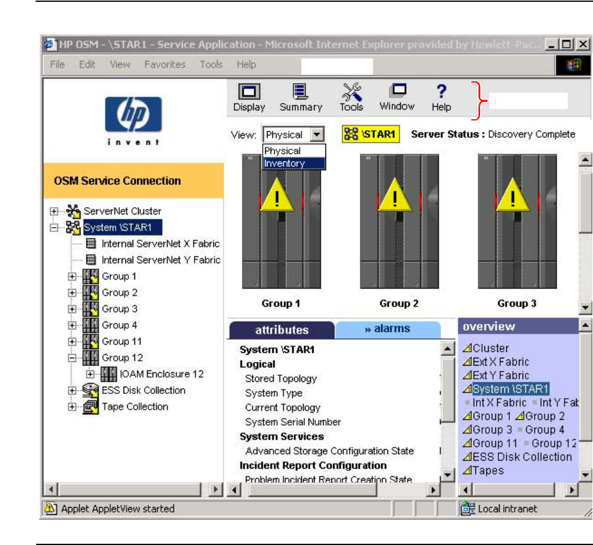Click Internal ServerNet Y Fabric icon
This screenshot has width=593, height=545.
[x=91, y=260]
